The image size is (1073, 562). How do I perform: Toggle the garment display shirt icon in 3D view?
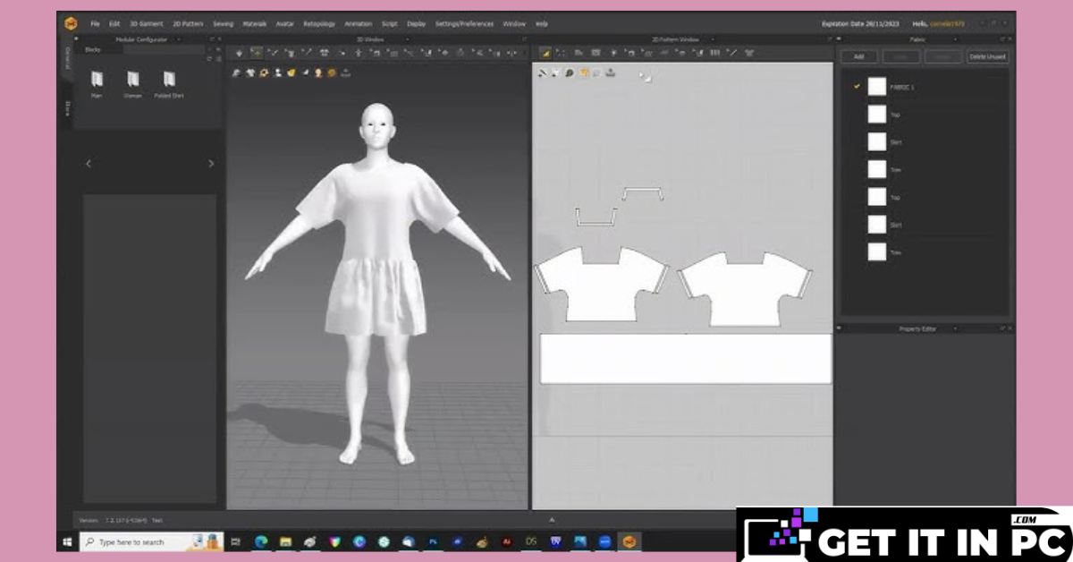point(250,73)
